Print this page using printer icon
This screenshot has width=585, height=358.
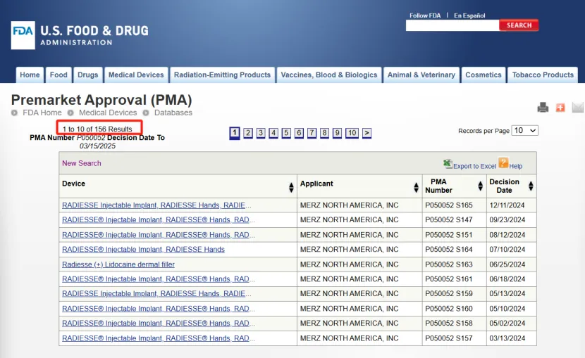pos(543,108)
